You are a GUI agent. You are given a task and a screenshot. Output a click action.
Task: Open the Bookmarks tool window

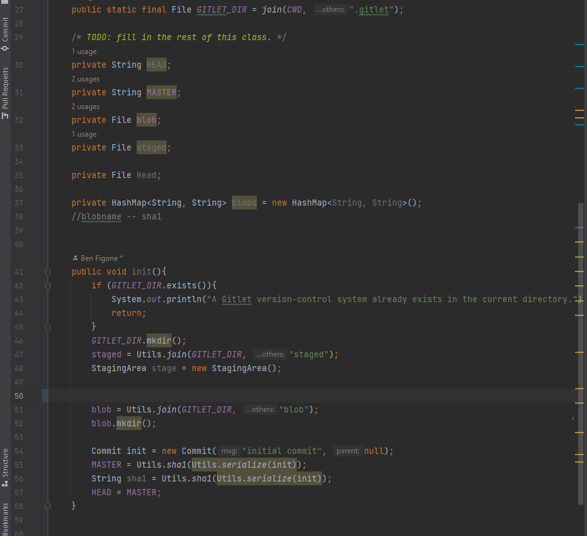(x=6, y=518)
